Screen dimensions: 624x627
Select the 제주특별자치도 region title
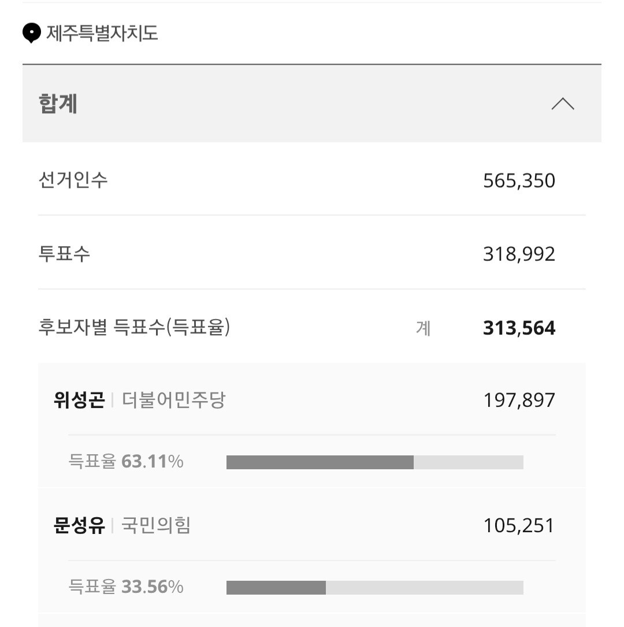pyautogui.click(x=102, y=33)
